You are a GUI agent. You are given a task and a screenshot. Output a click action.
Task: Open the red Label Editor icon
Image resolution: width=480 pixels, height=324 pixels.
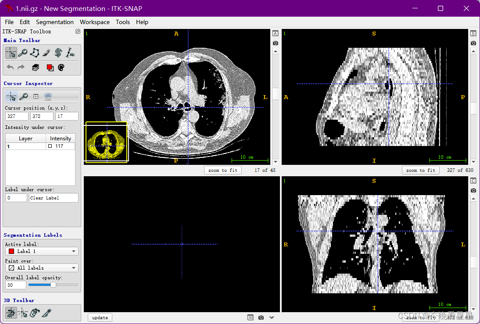(50, 68)
